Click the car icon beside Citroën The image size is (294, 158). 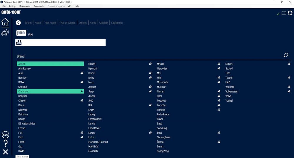(x=82, y=100)
